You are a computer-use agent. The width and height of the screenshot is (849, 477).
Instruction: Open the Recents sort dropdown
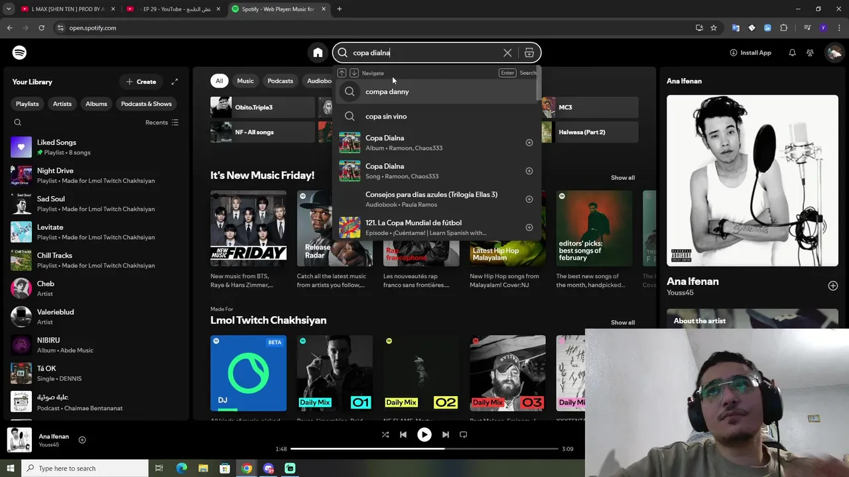coord(162,123)
